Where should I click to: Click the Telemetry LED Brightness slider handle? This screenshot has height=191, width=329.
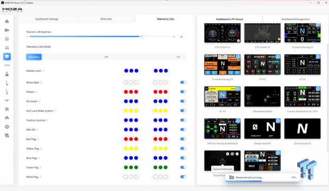tap(141, 37)
